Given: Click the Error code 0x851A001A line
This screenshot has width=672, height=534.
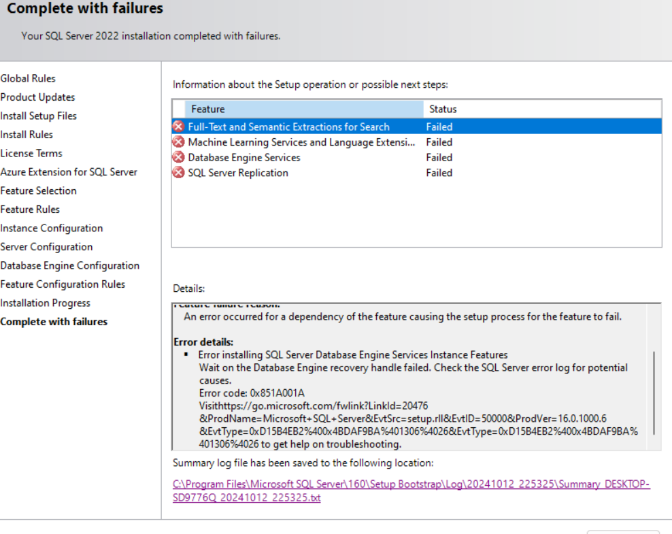Looking at the screenshot, I should [x=252, y=393].
